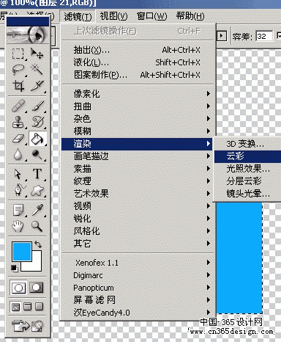
Task: Select the Blur tool
Action: pos(18,155)
